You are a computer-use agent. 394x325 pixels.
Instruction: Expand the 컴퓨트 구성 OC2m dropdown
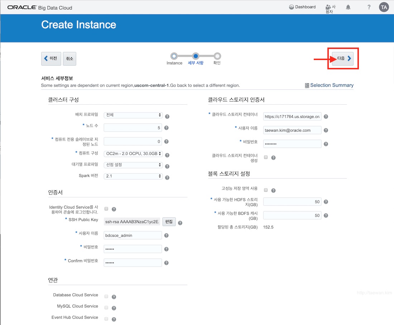click(x=133, y=154)
